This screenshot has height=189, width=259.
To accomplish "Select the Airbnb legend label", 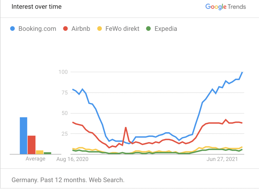I will (x=81, y=29).
